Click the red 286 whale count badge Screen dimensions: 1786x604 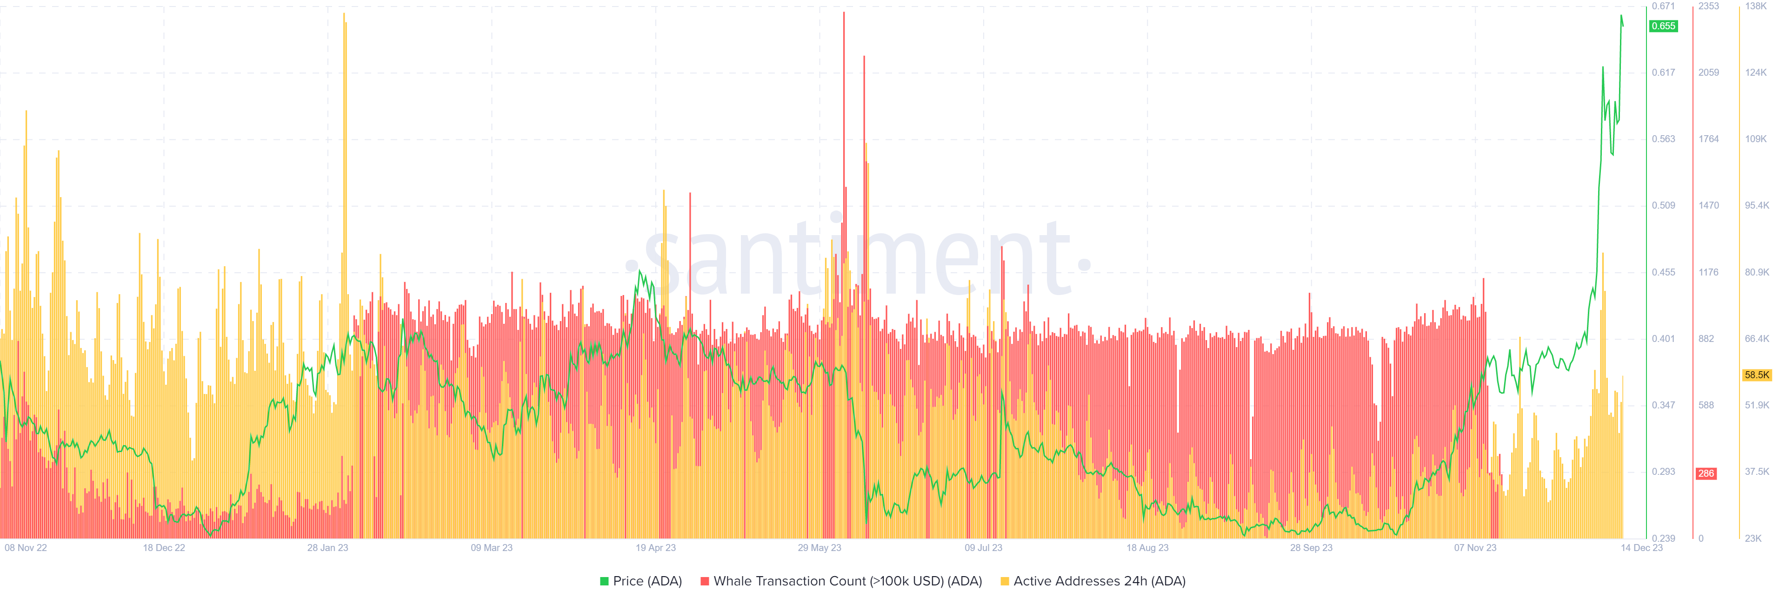[1706, 474]
